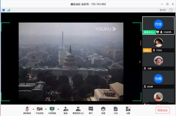Click the screen-sharing indicator icon in 付佳's tile
The width and height of the screenshot is (176, 116).
pos(158,32)
